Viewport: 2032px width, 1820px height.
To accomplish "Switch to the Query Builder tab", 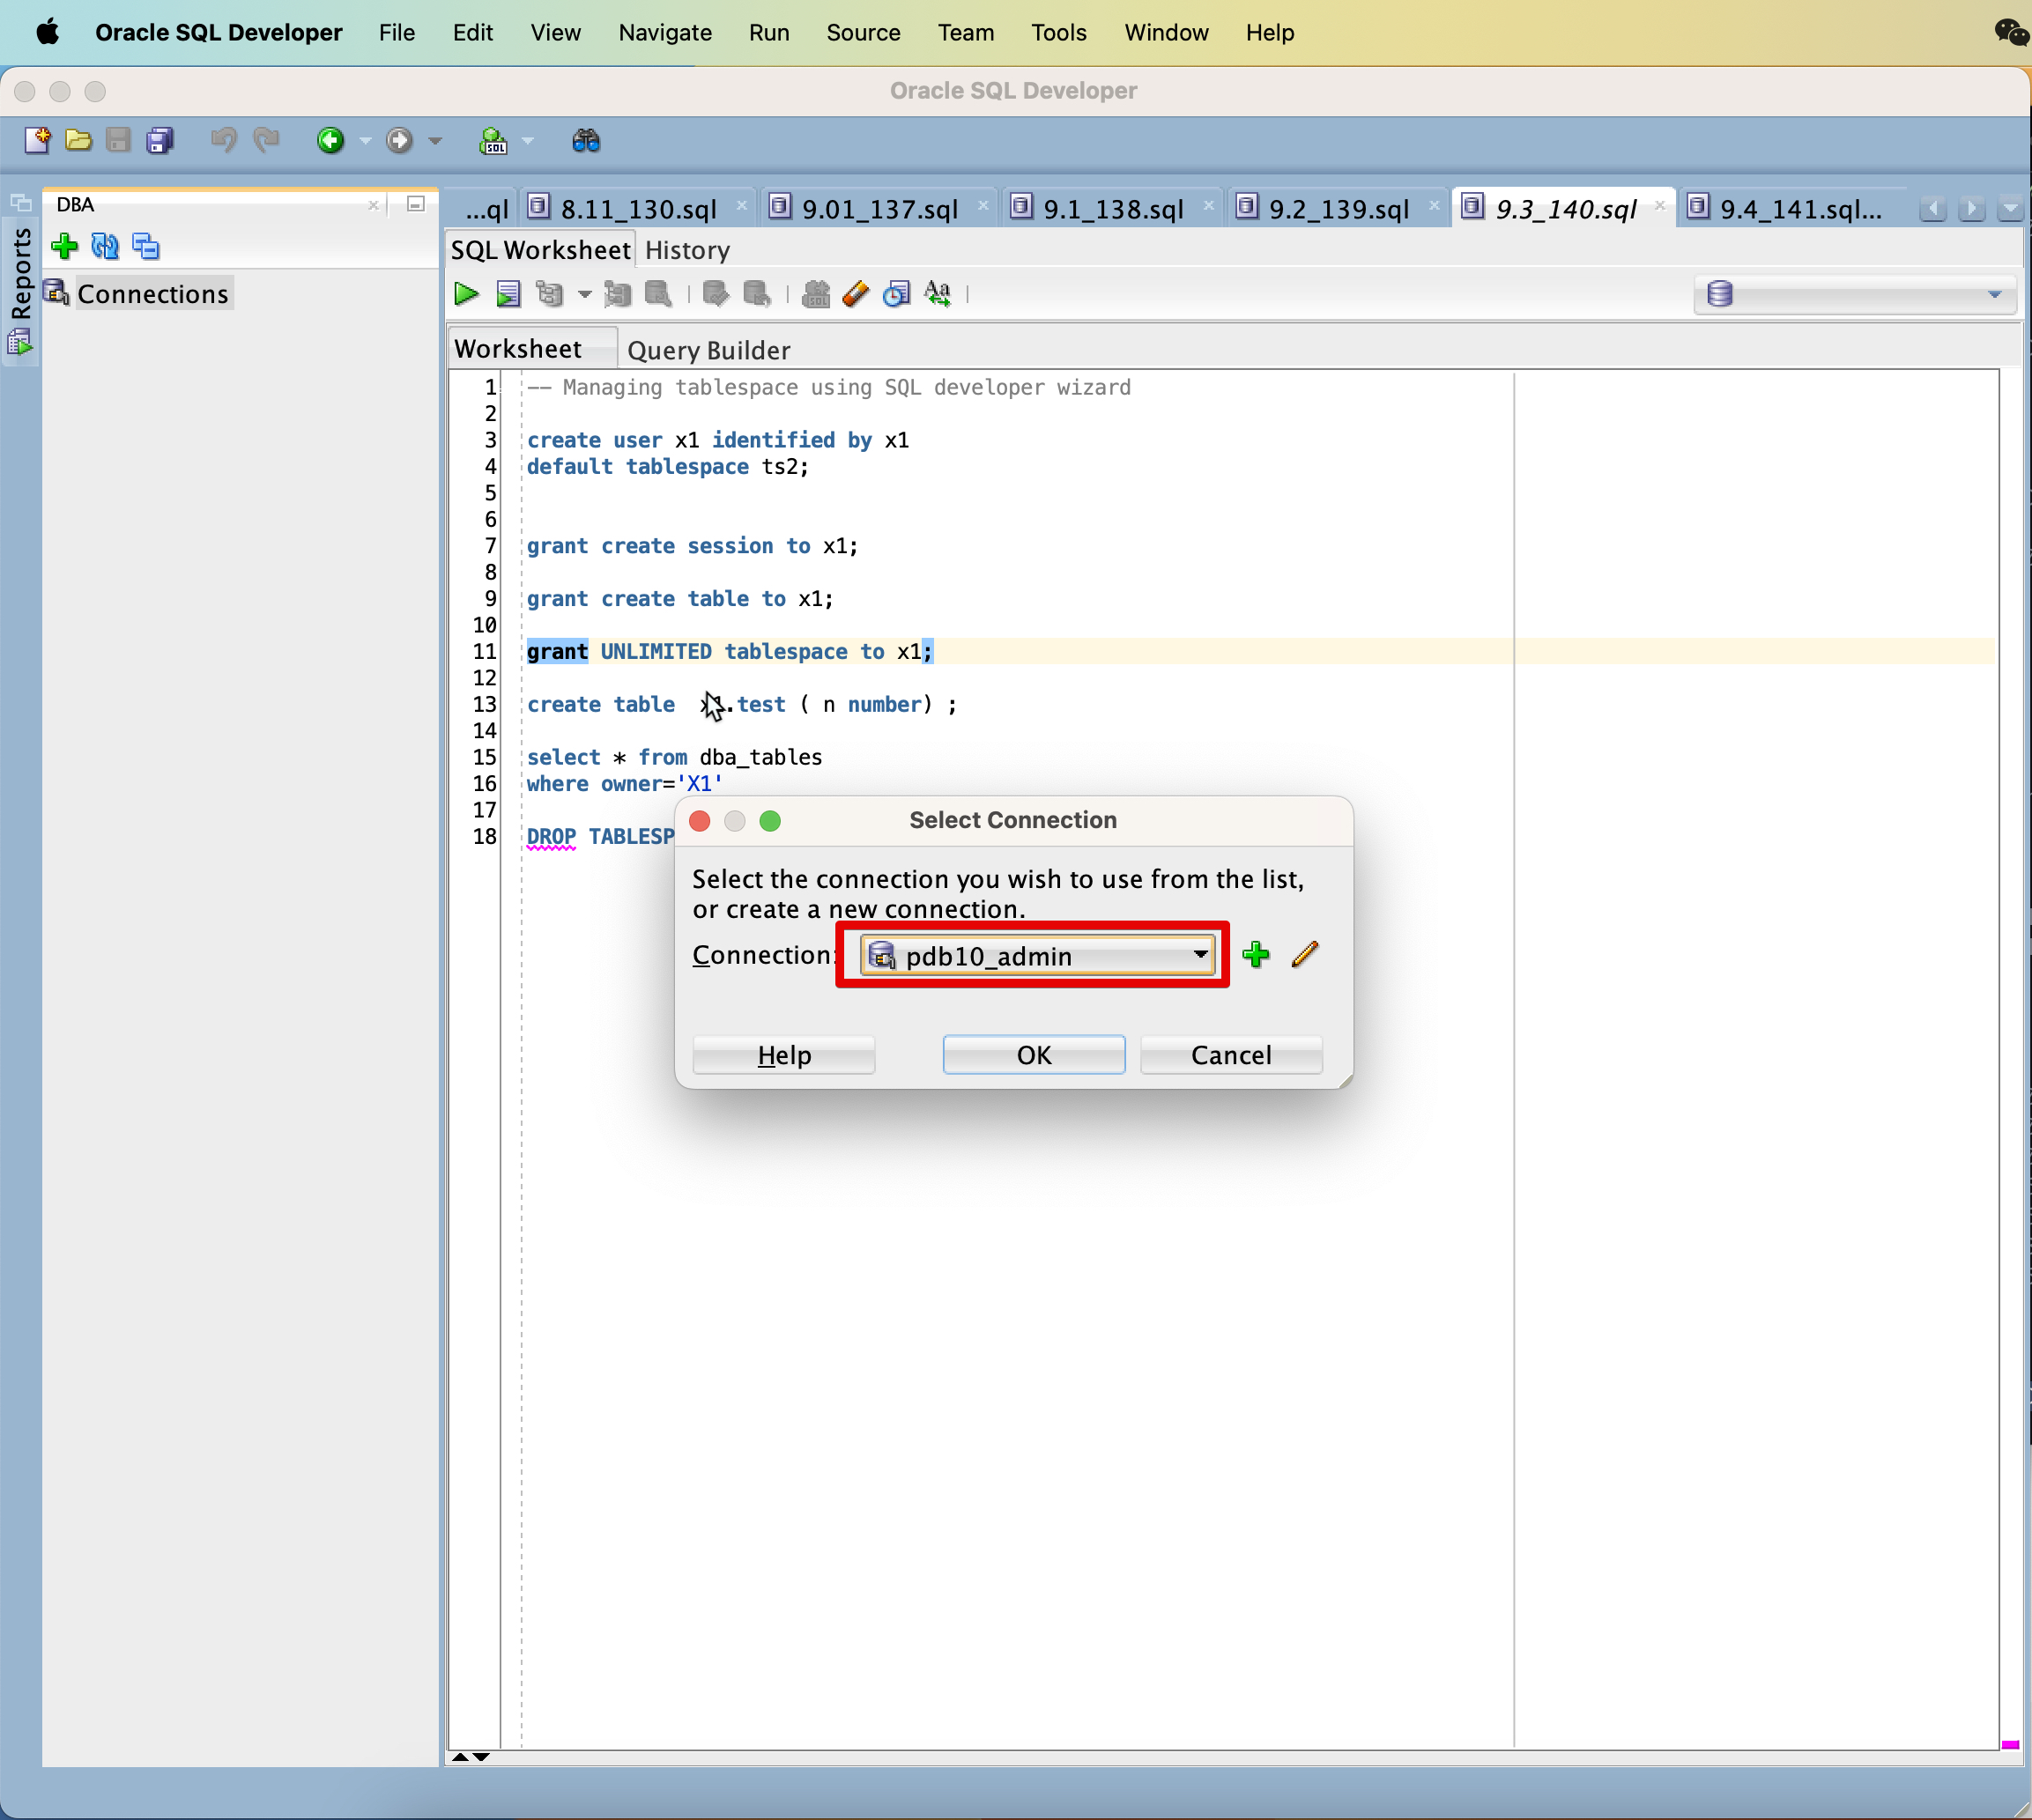I will 708,350.
